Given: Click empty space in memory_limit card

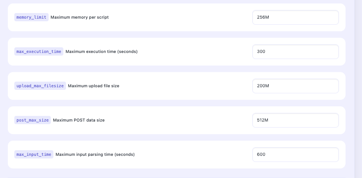Looking at the screenshot, I should (182, 17).
